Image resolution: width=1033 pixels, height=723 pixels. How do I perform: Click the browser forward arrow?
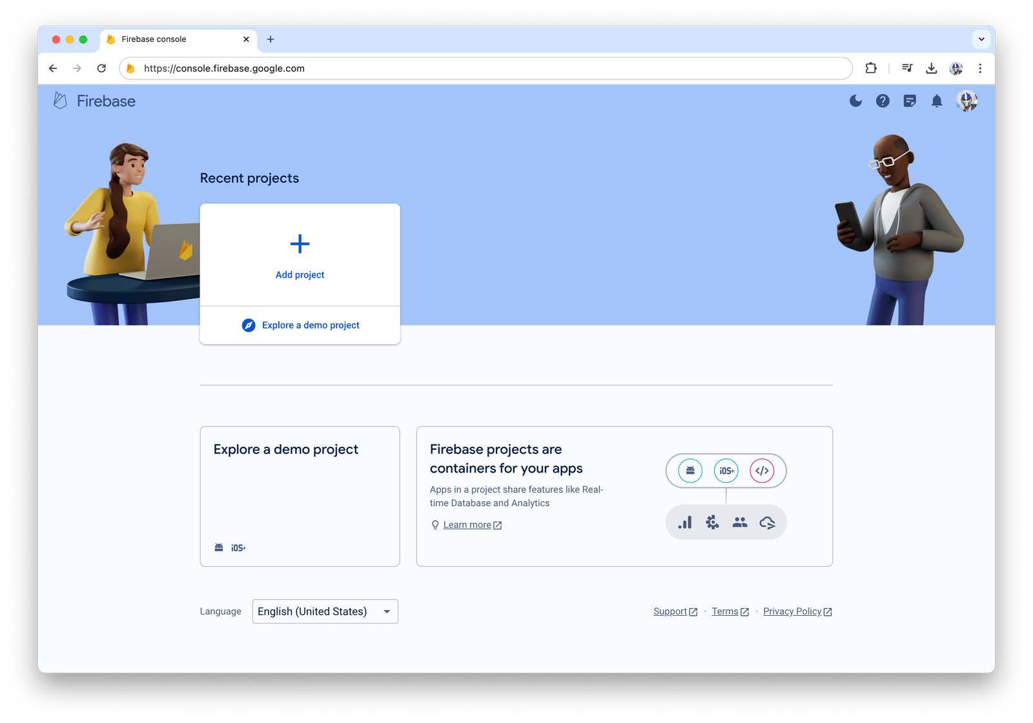[x=77, y=68]
